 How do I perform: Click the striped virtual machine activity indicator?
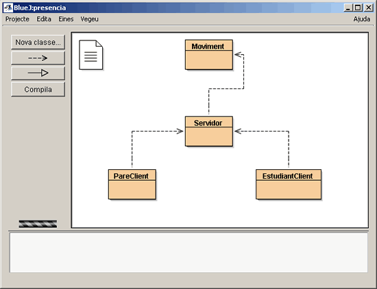click(38, 224)
